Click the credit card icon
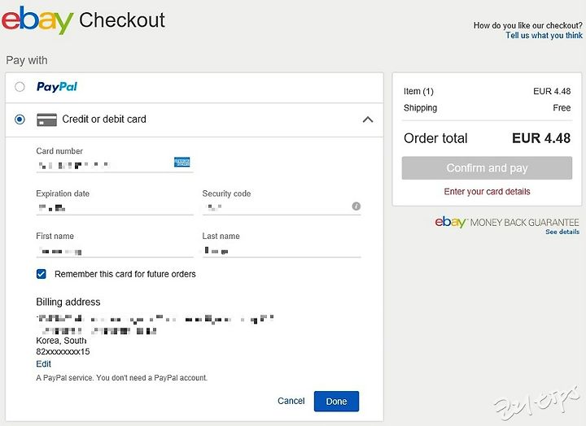Screen dimensions: 586x426 pos(46,120)
